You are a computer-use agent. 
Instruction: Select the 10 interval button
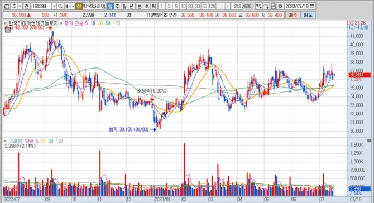[x=183, y=6]
